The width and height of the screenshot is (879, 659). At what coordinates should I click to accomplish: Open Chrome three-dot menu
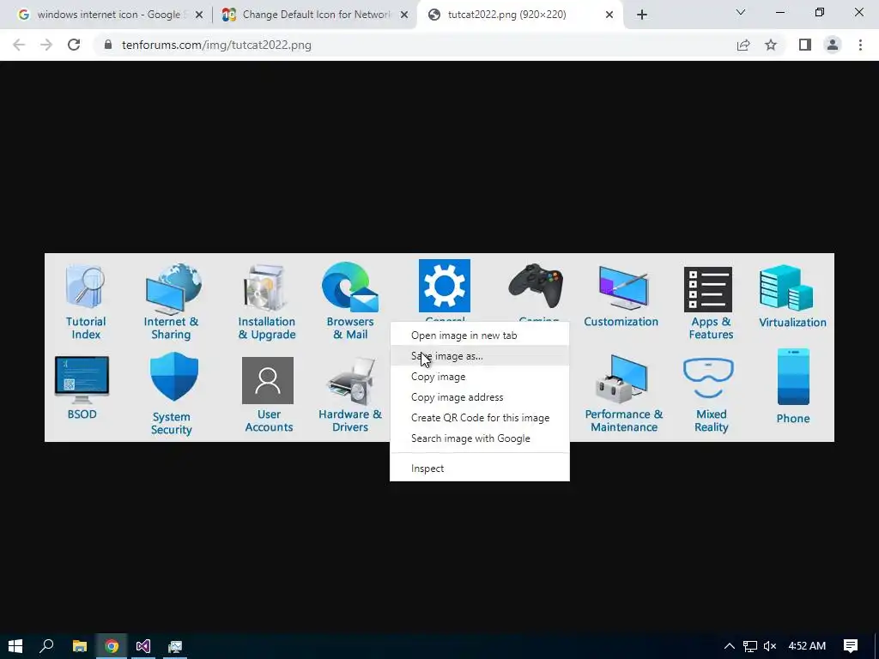click(x=860, y=45)
